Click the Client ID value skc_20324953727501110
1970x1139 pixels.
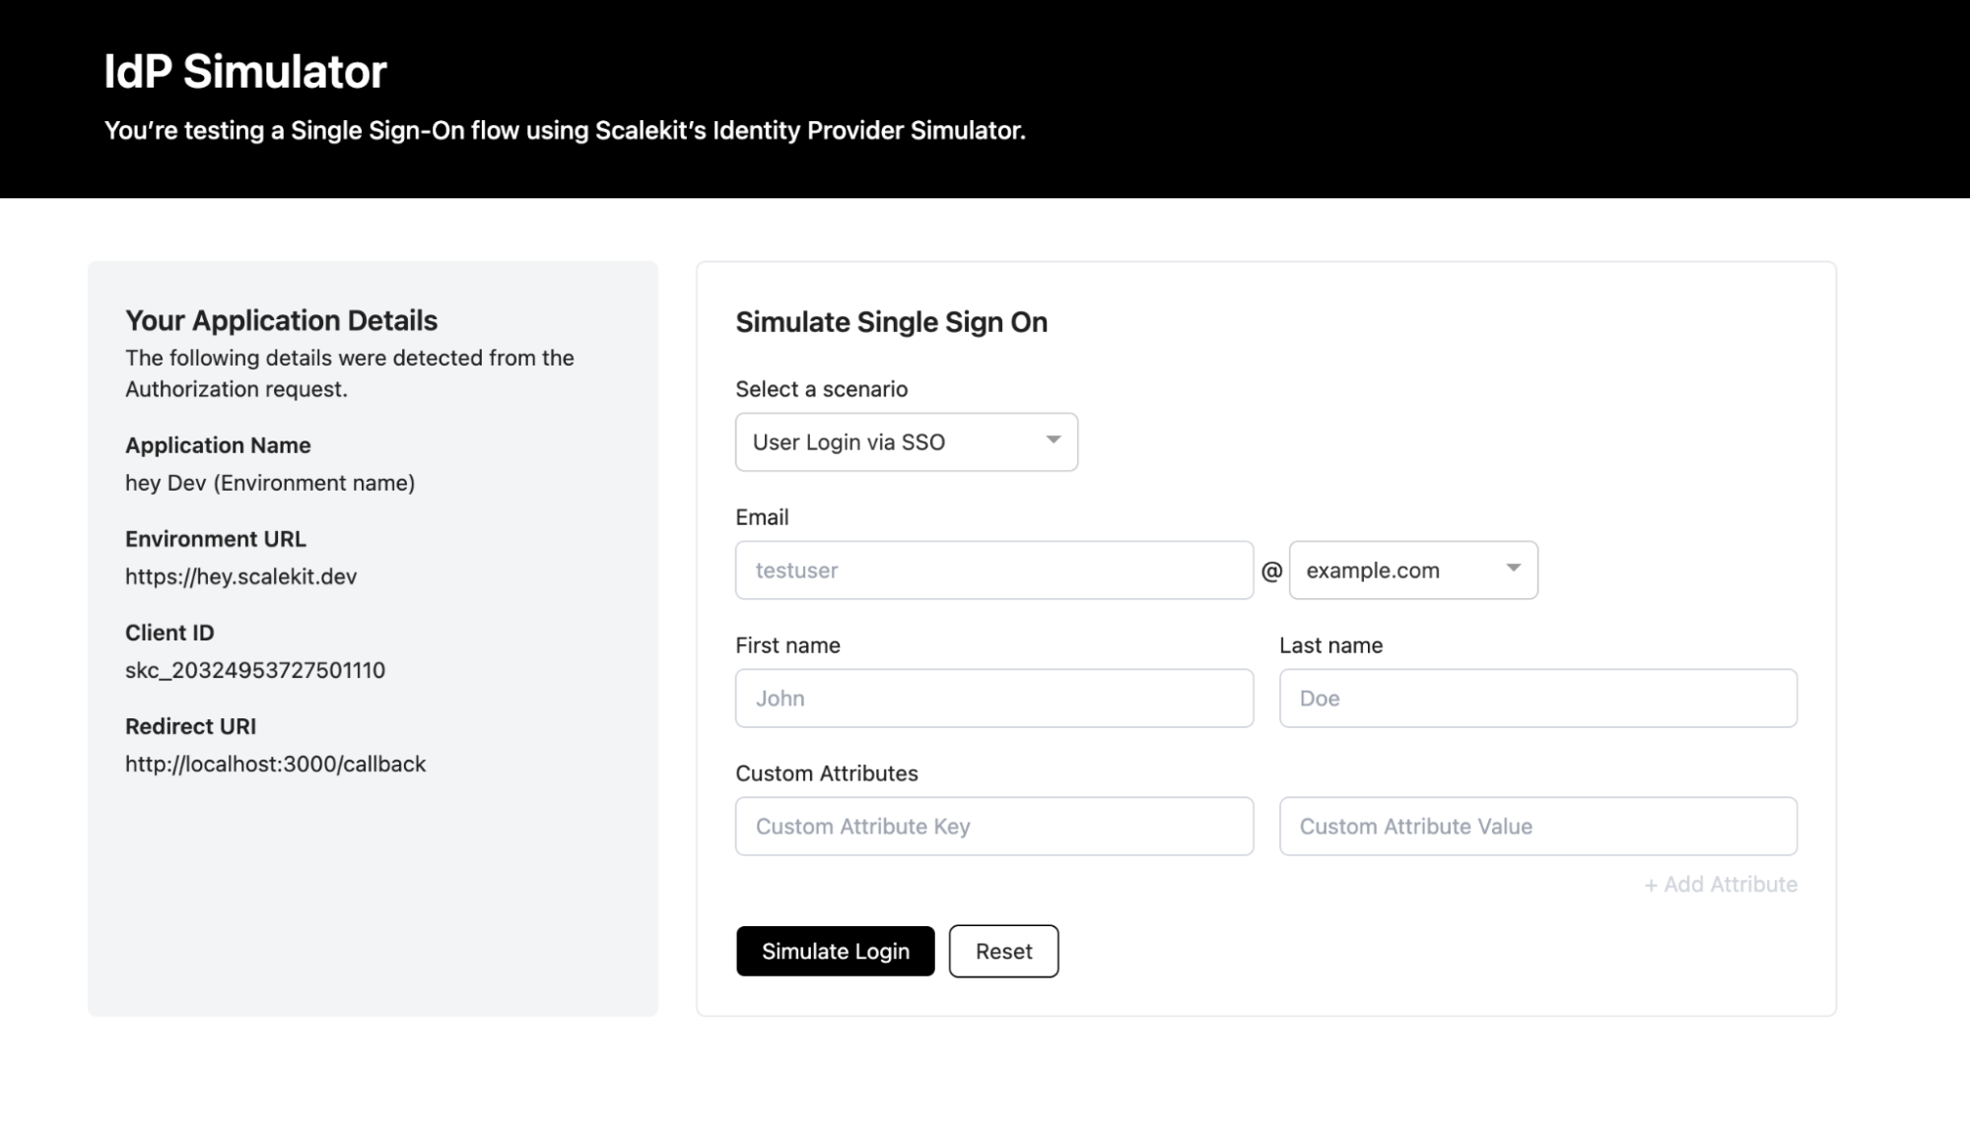click(255, 670)
